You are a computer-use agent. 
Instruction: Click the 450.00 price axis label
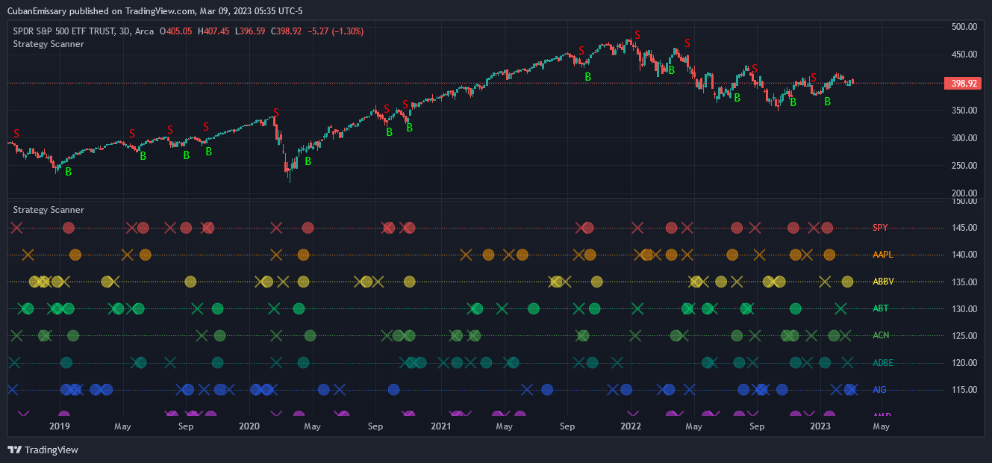(x=964, y=55)
